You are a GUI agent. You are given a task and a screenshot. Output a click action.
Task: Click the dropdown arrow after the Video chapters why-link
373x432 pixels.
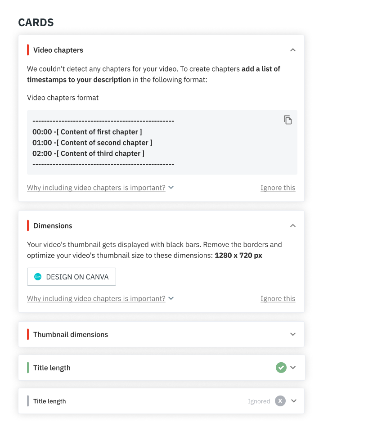(x=171, y=188)
